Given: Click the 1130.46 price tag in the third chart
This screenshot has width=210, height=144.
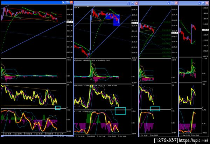Looking at the screenshot, I should click(175, 33).
